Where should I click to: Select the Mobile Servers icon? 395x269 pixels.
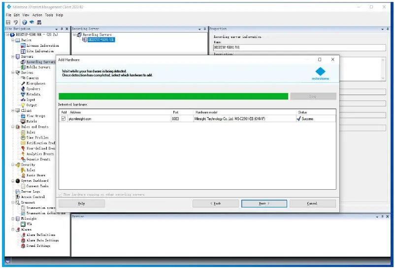[x=23, y=67]
